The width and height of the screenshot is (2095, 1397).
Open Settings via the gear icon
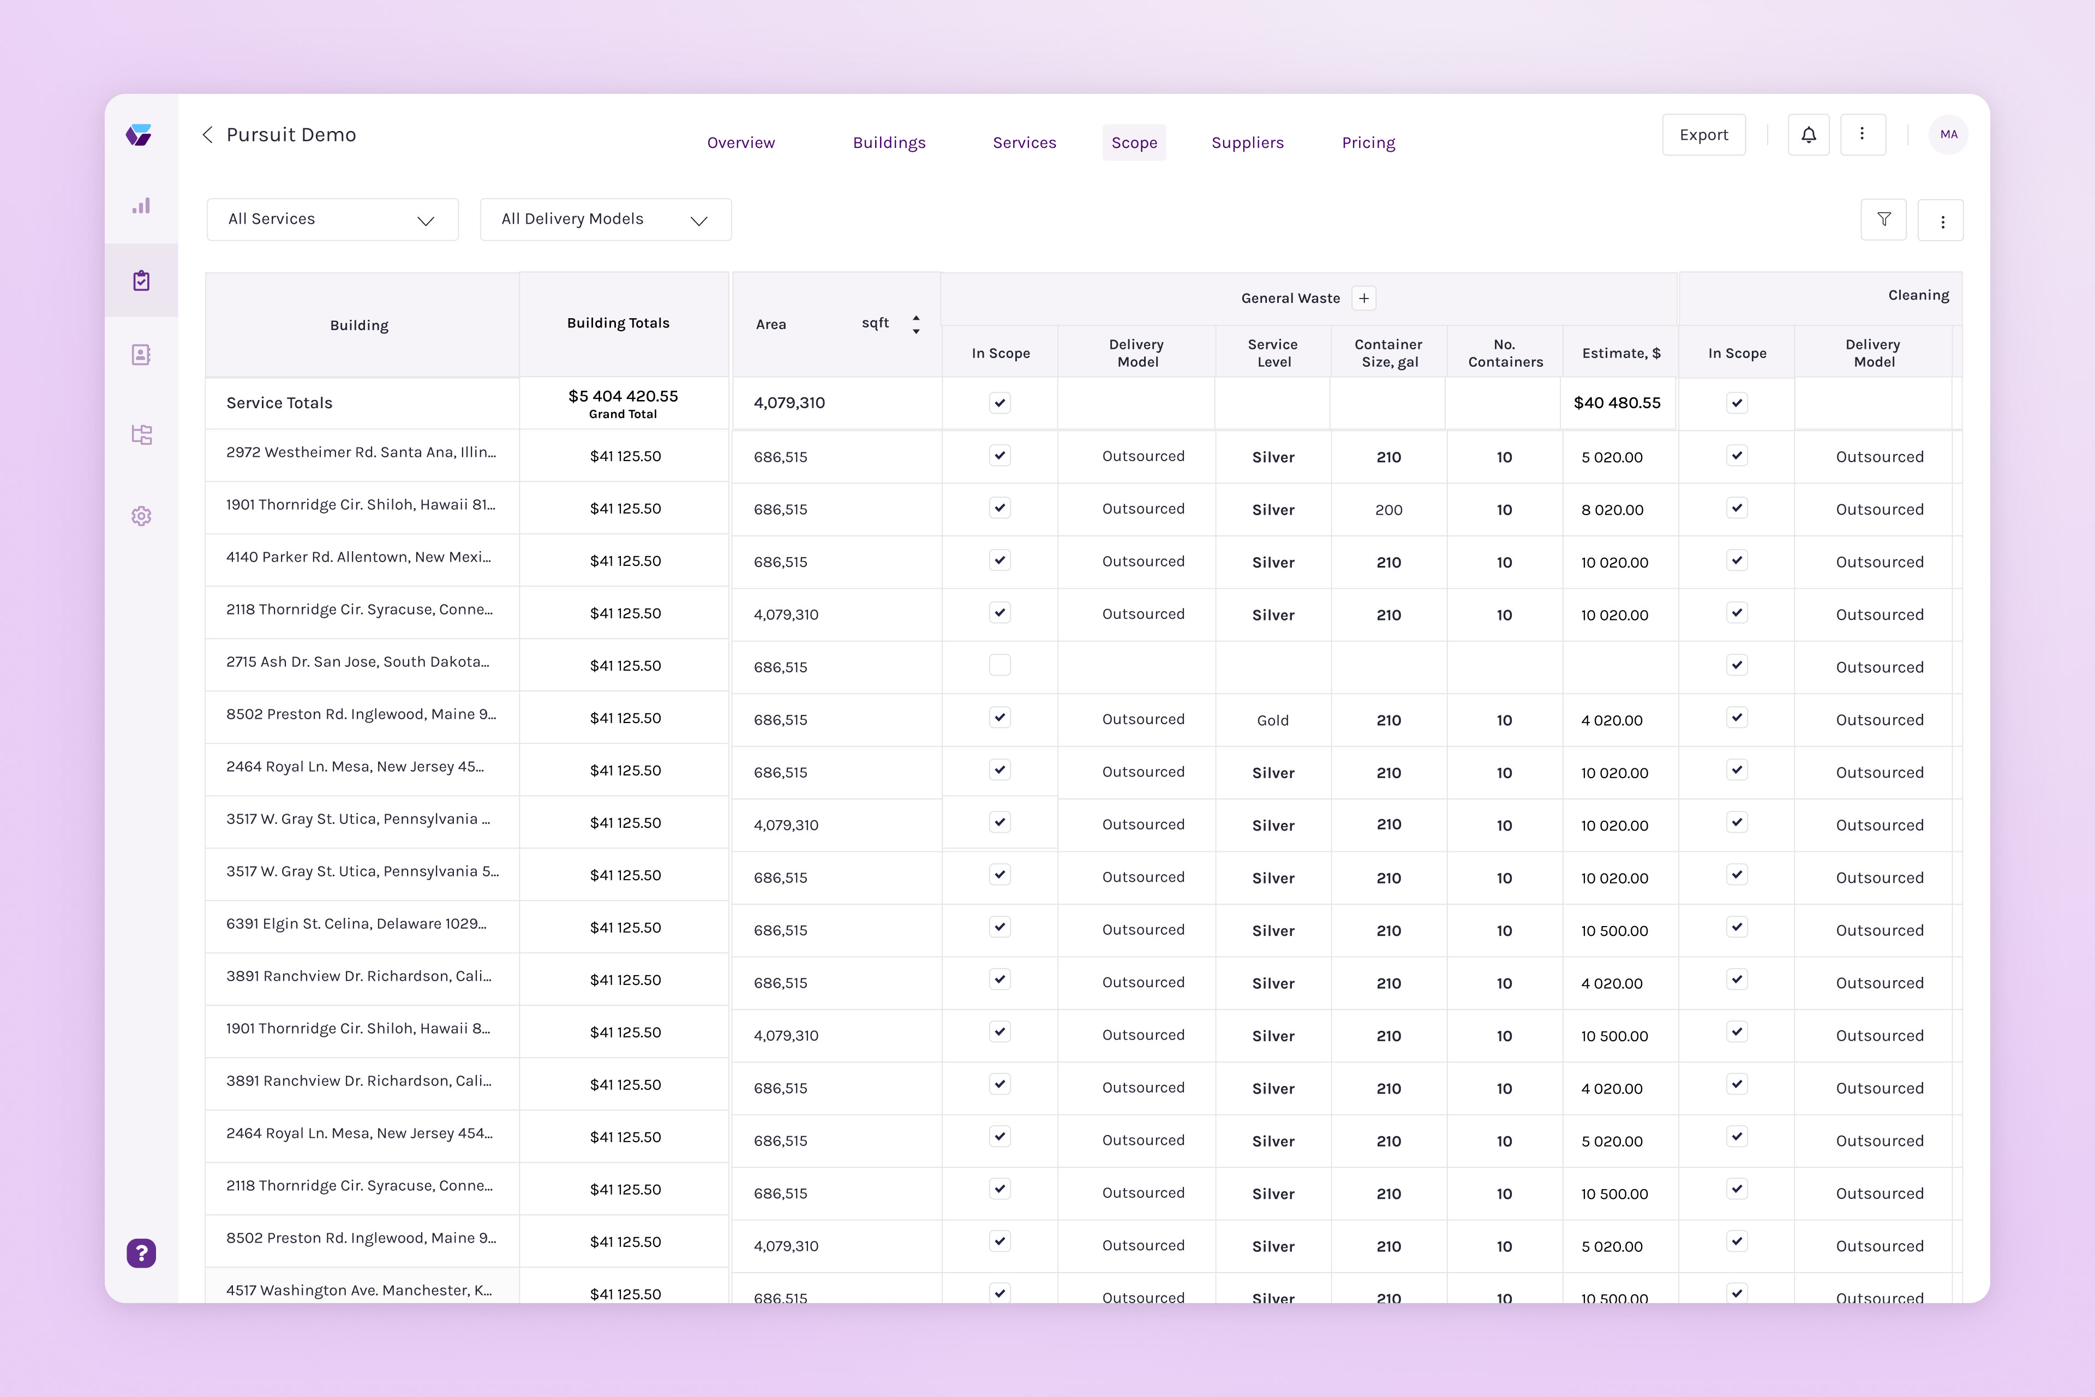coord(142,516)
